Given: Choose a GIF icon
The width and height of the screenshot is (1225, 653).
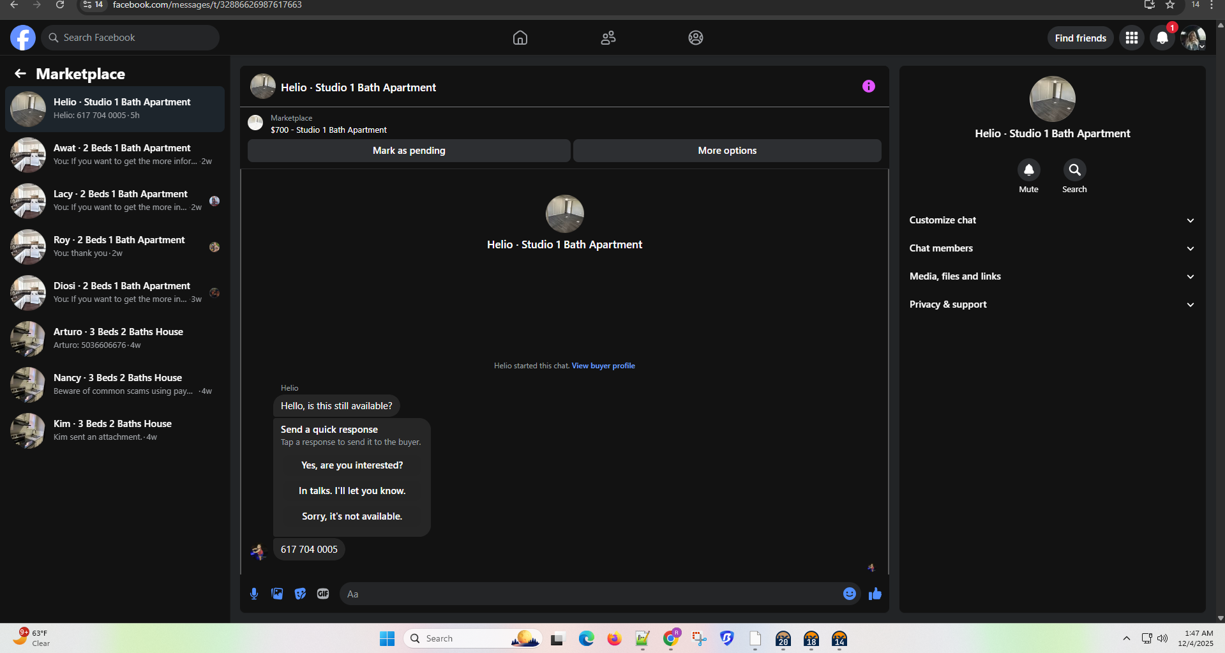Looking at the screenshot, I should (x=323, y=594).
